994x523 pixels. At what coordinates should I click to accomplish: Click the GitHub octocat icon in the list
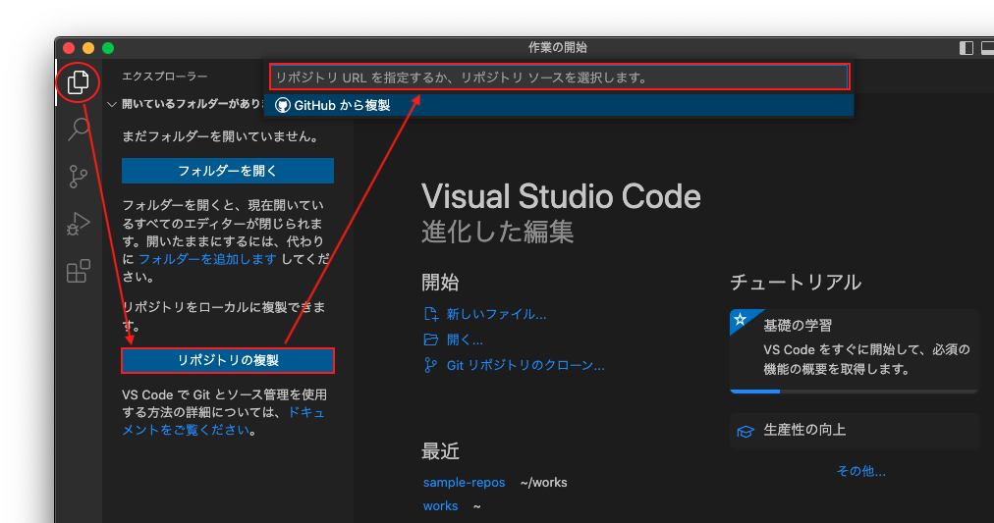[283, 105]
